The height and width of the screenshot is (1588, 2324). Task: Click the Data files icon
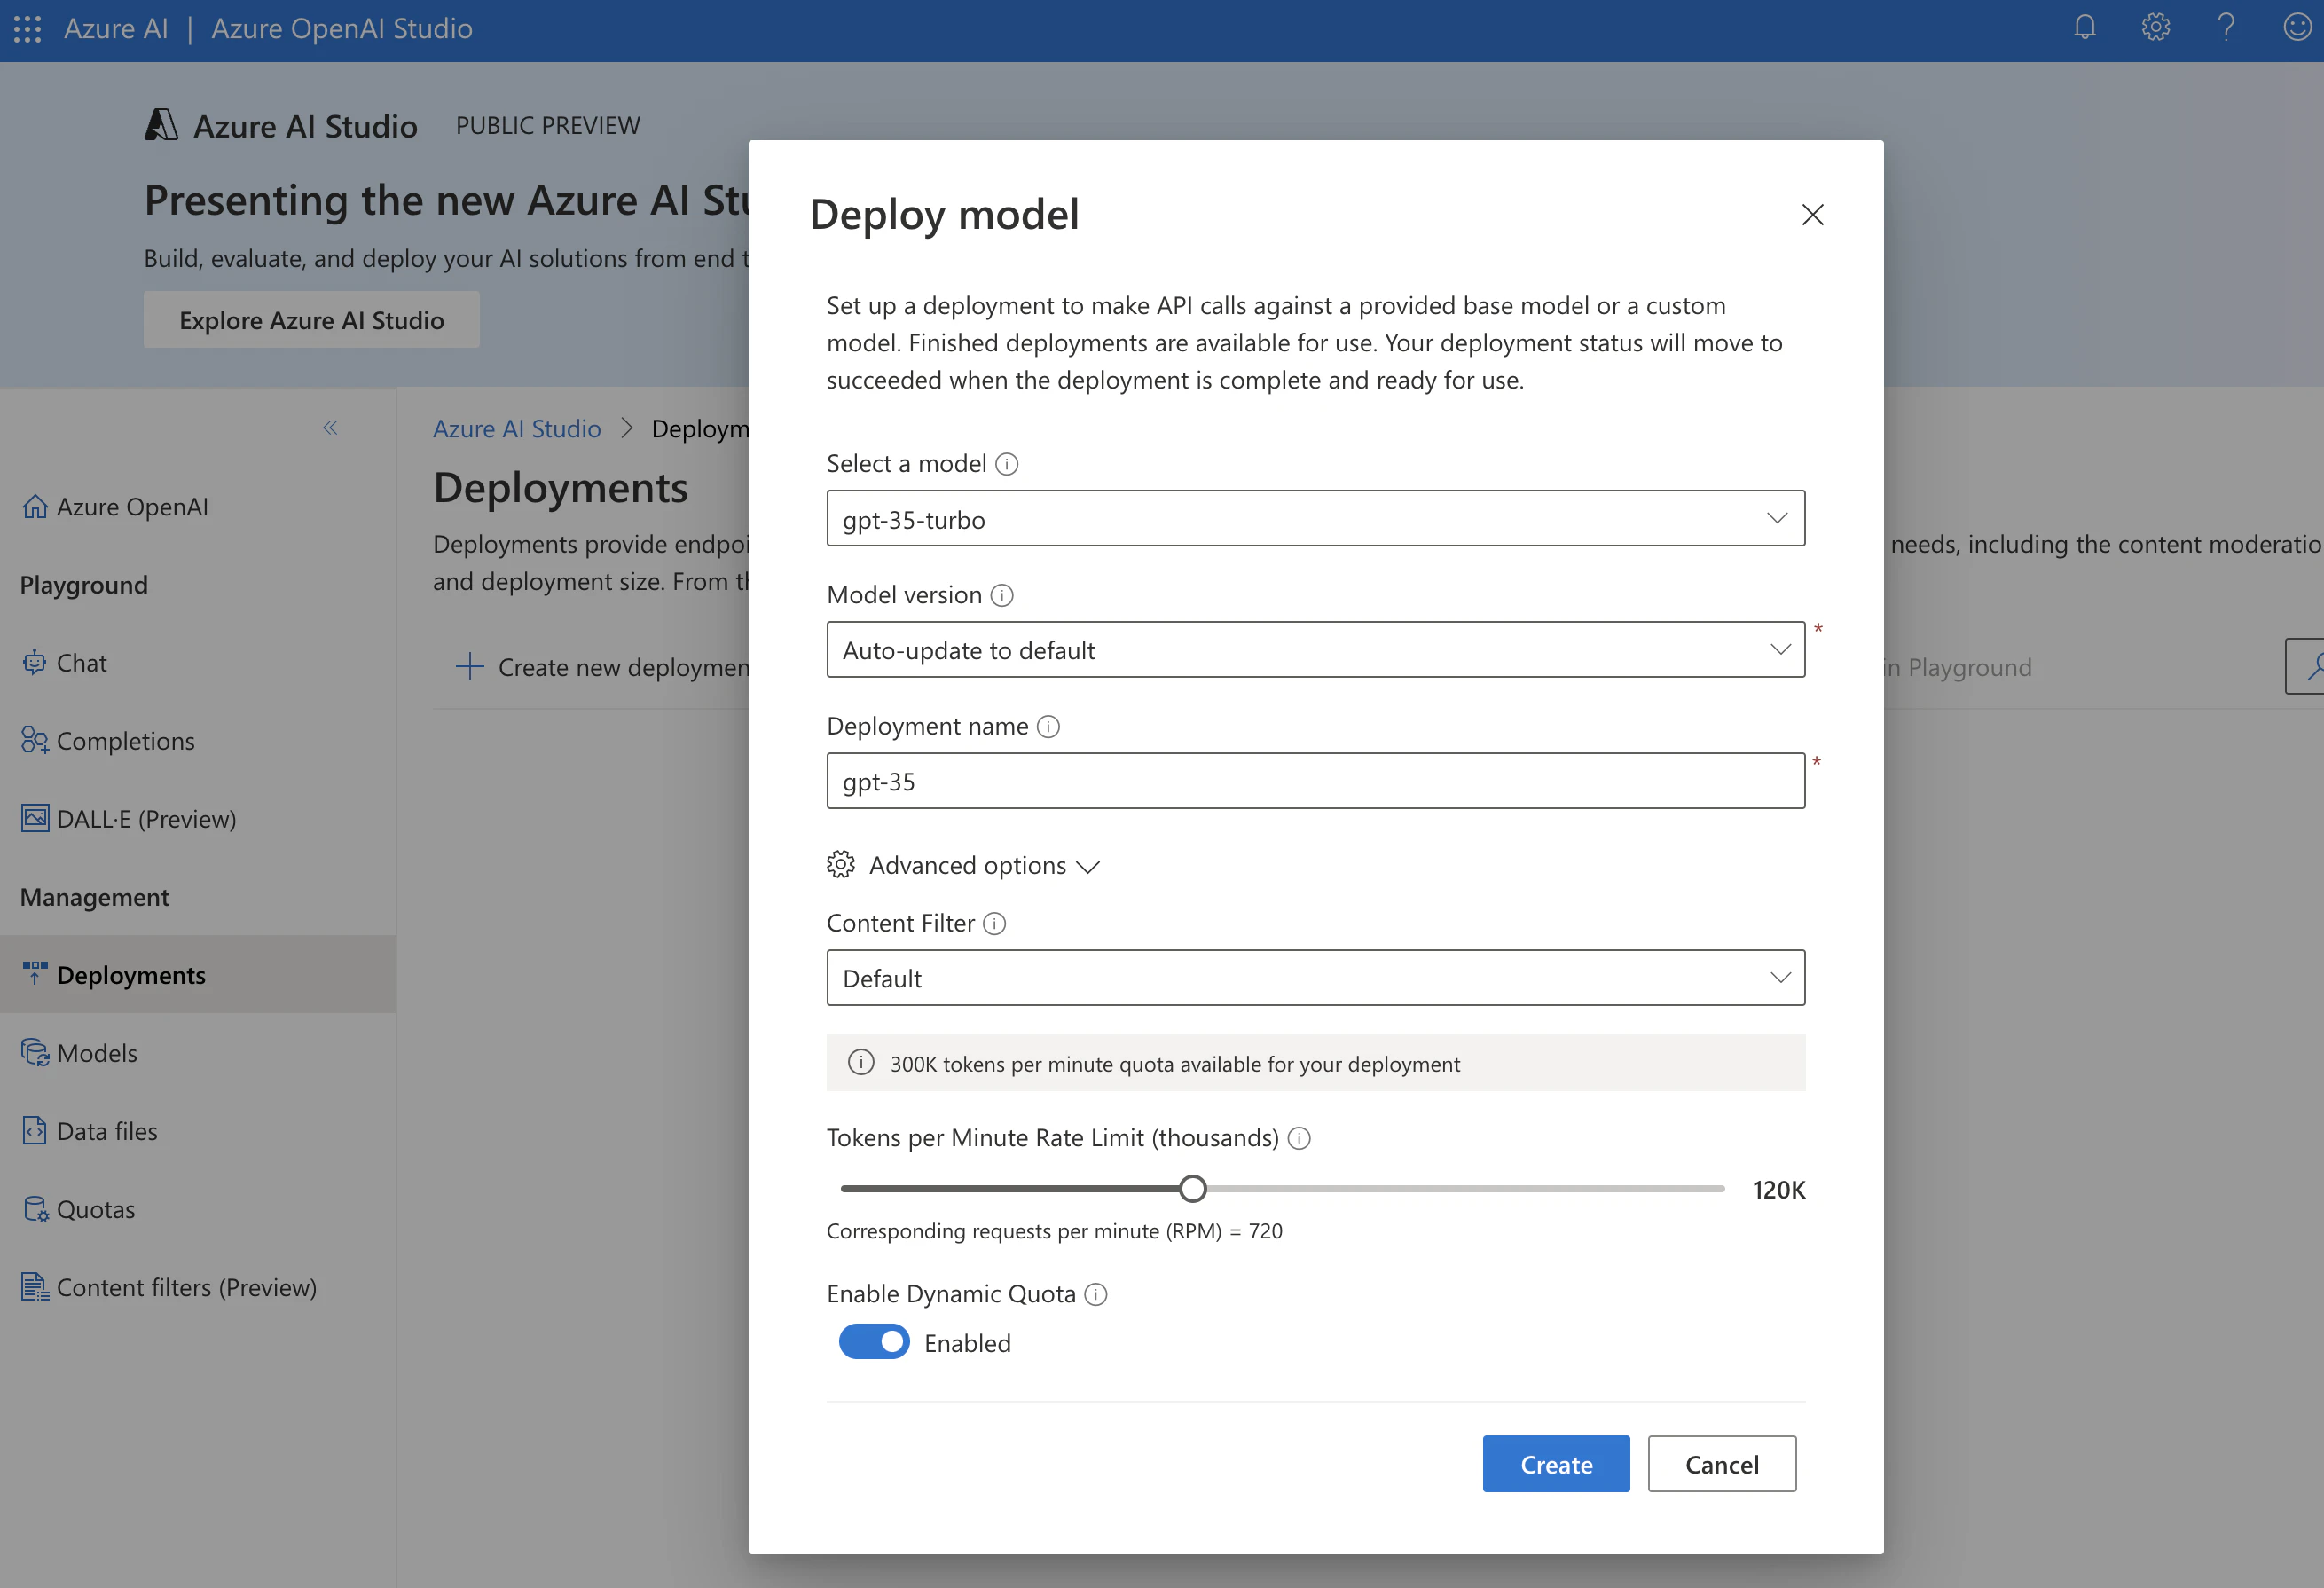click(x=35, y=1131)
